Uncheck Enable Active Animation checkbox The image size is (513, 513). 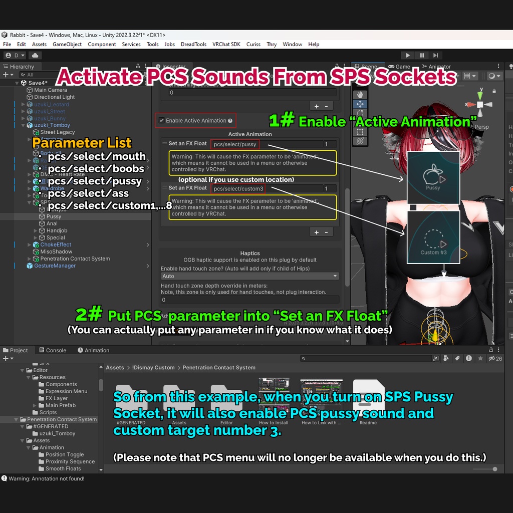point(162,120)
